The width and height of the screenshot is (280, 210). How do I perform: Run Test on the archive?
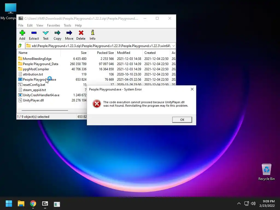[x=46, y=35]
